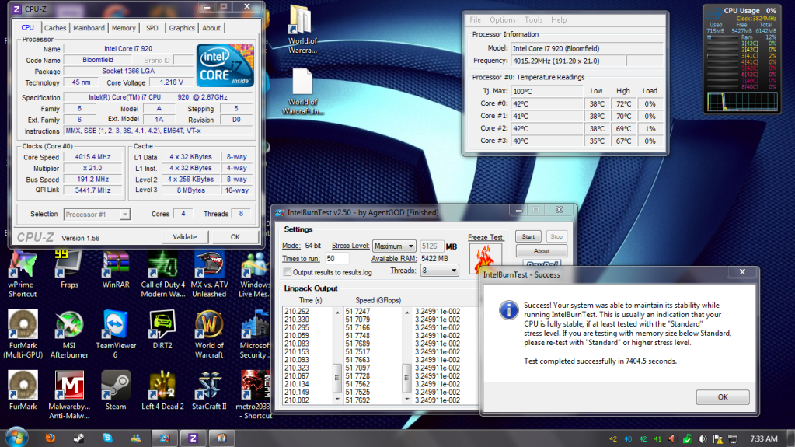Click the Validate button in CPU-Z
Screen dimensions: 795x447
(x=184, y=237)
